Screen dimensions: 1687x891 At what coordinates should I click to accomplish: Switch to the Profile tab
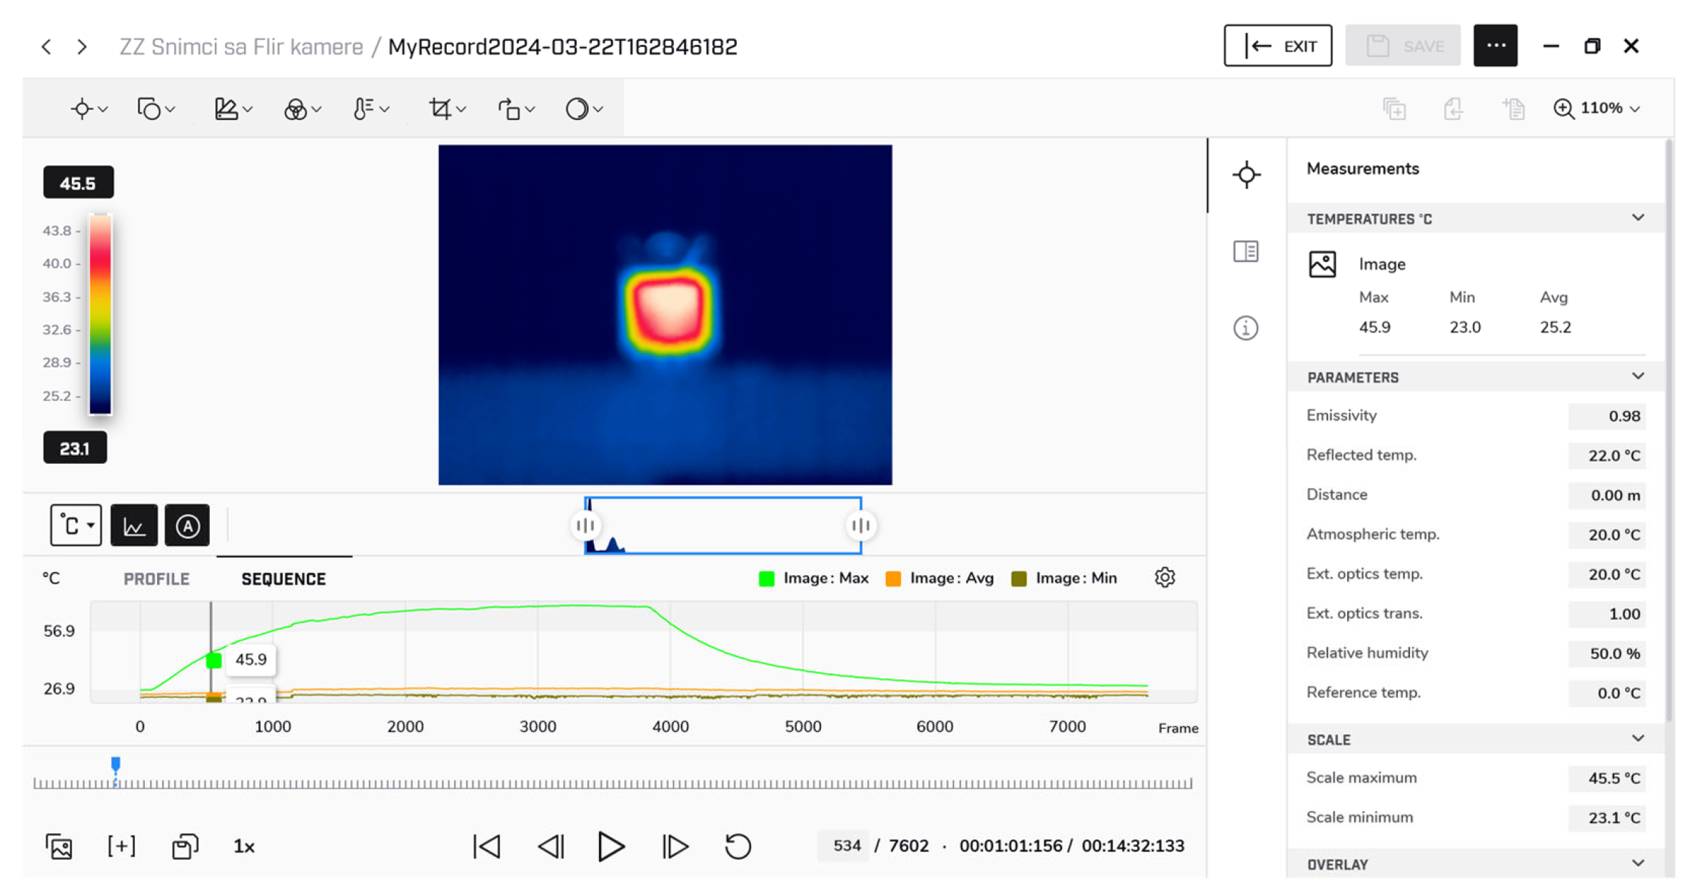pyautogui.click(x=156, y=579)
